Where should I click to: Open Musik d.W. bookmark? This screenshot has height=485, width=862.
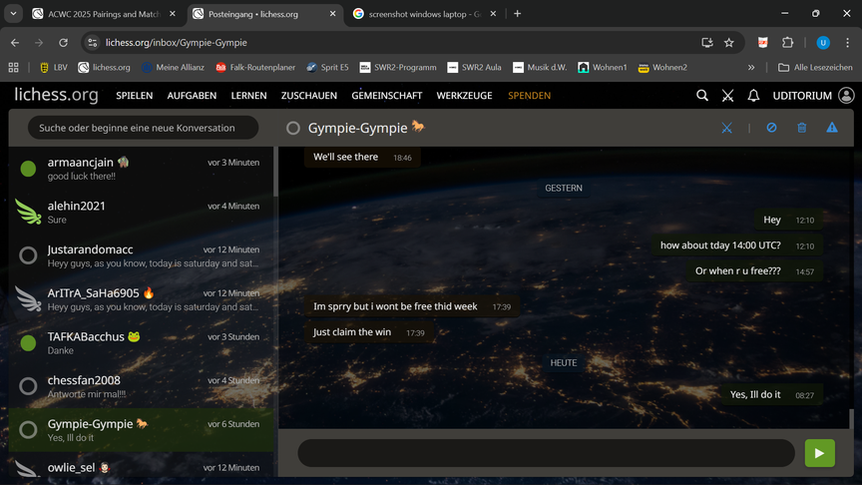540,67
